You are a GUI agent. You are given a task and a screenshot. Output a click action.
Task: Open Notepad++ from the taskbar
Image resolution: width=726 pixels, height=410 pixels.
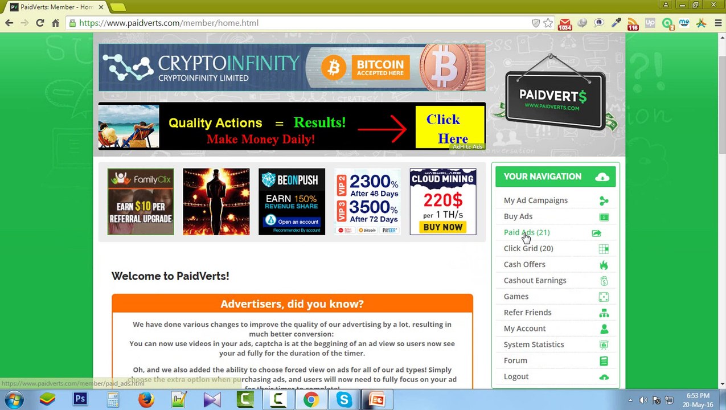(x=179, y=400)
